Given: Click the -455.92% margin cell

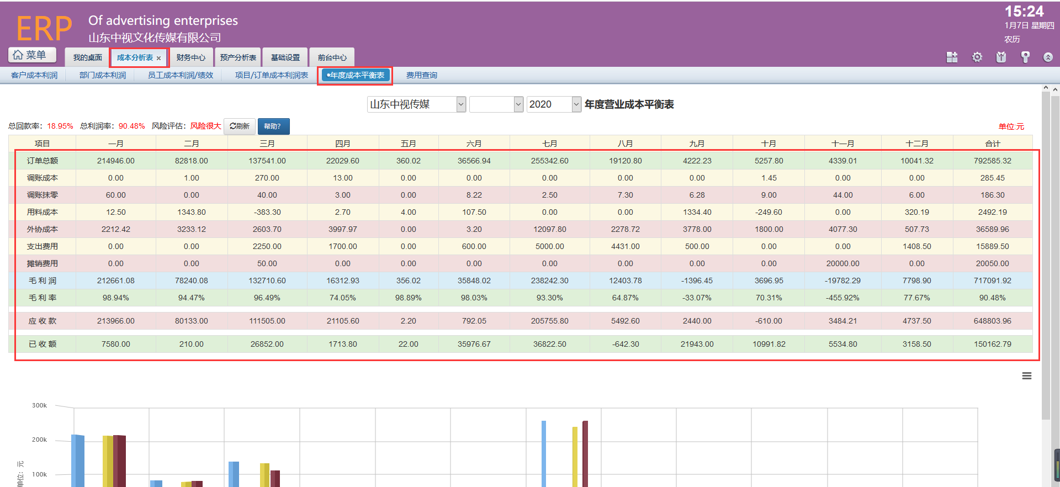Looking at the screenshot, I should [x=843, y=298].
